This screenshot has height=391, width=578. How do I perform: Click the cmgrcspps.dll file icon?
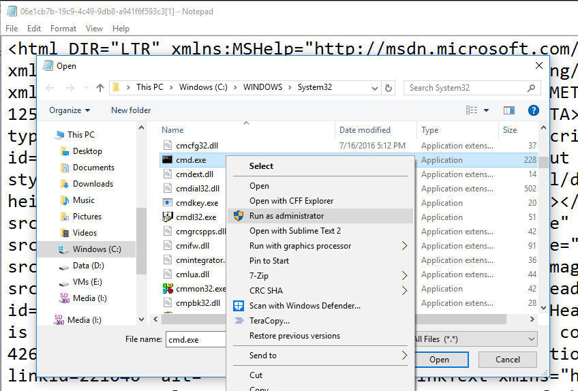(x=168, y=231)
